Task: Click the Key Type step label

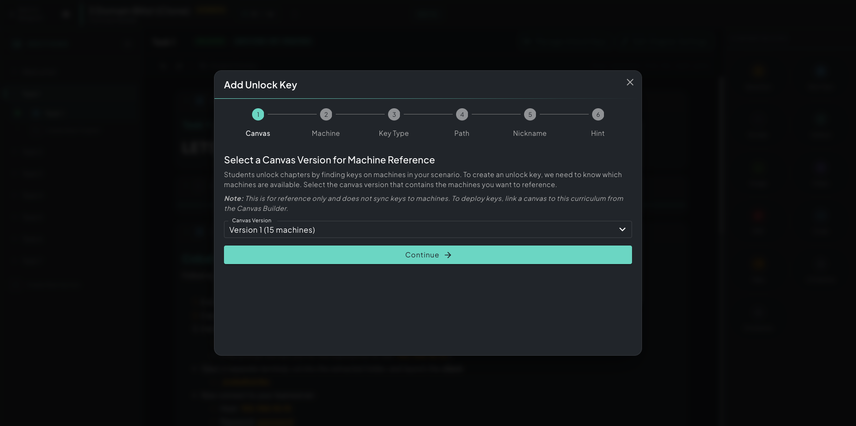Action: pos(394,133)
